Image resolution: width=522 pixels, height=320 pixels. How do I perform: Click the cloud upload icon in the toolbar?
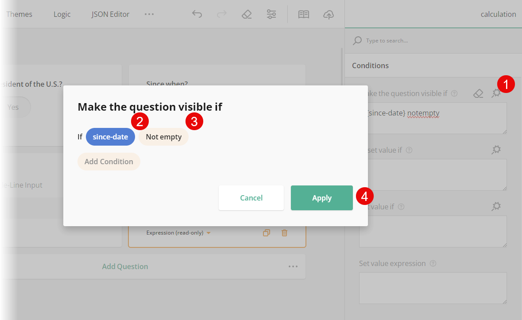[328, 14]
